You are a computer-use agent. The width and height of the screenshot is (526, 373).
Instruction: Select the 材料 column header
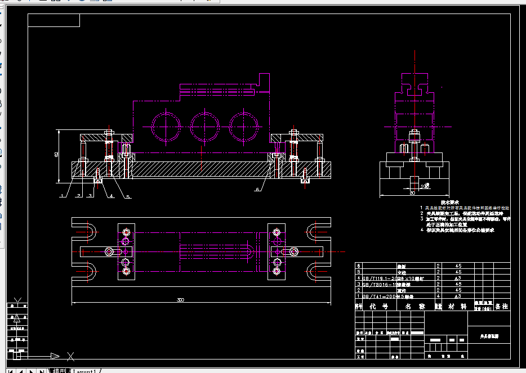click(x=457, y=306)
